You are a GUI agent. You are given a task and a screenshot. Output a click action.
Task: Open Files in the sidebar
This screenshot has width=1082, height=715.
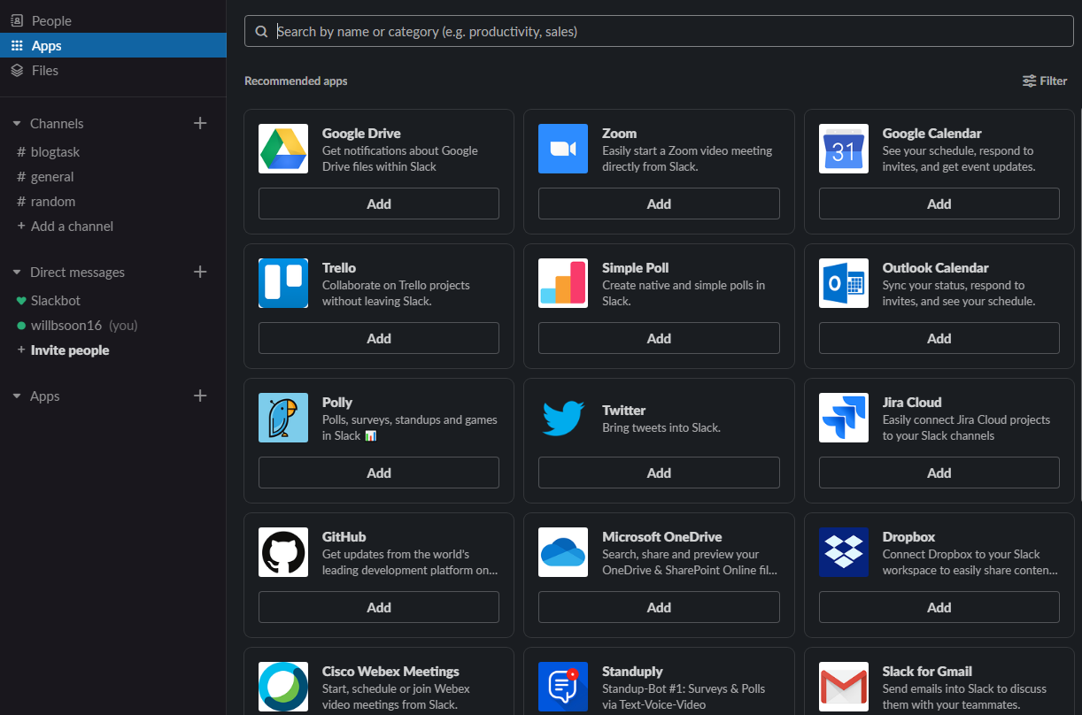[113, 70]
